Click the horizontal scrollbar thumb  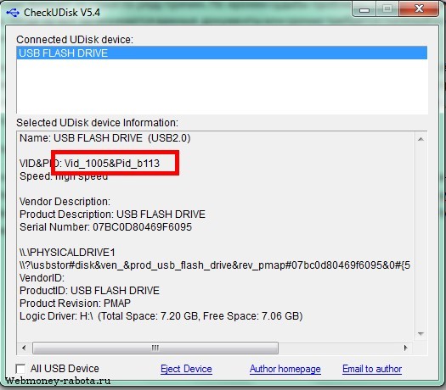(155, 348)
